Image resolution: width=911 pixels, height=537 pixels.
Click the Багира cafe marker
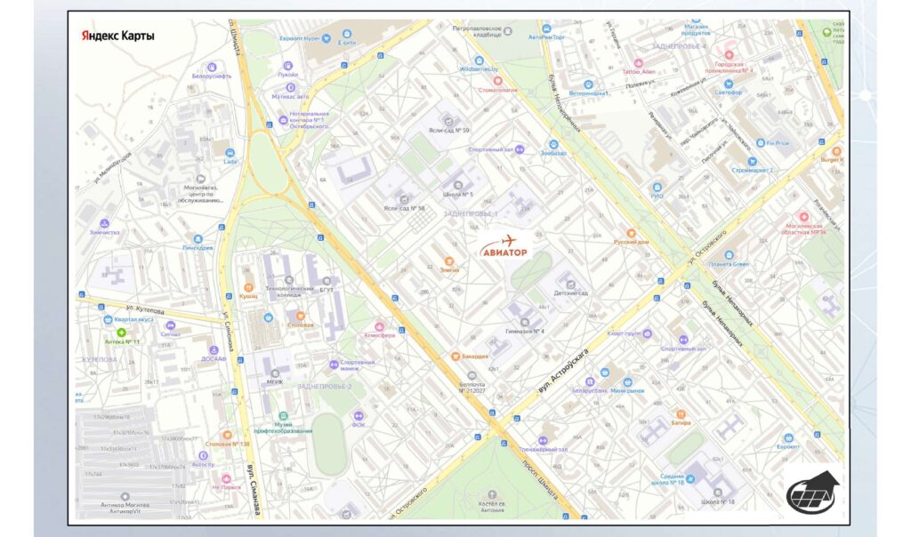tap(681, 414)
